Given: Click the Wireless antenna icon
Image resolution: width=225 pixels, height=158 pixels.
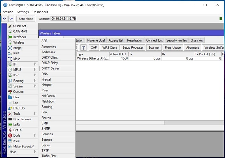Looking at the screenshot, I should pyautogui.click(x=10, y=42).
